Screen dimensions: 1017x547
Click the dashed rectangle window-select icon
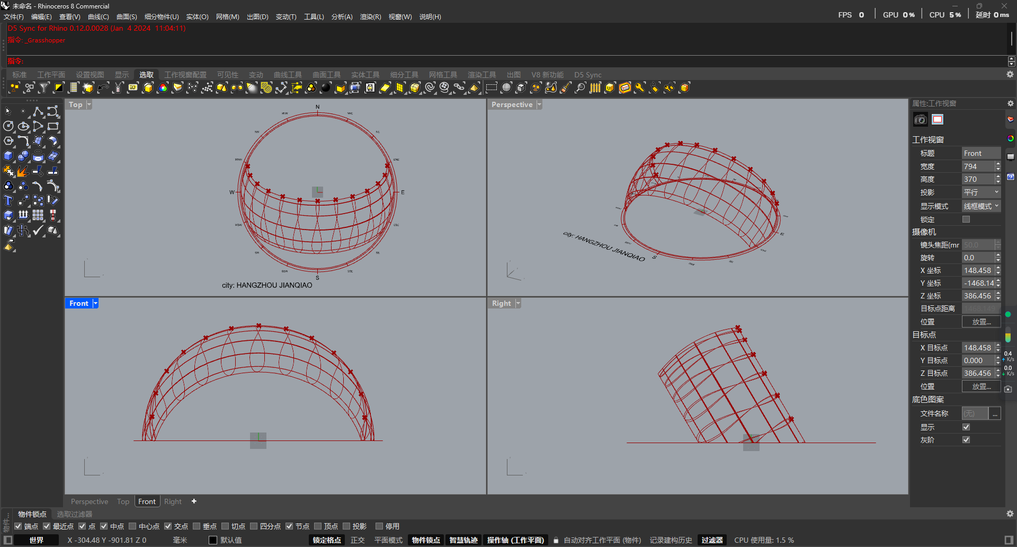(492, 87)
